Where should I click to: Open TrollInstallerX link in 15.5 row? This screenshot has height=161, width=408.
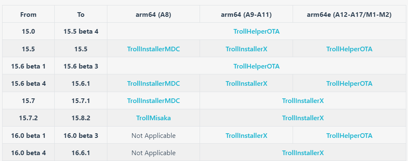click(x=246, y=49)
